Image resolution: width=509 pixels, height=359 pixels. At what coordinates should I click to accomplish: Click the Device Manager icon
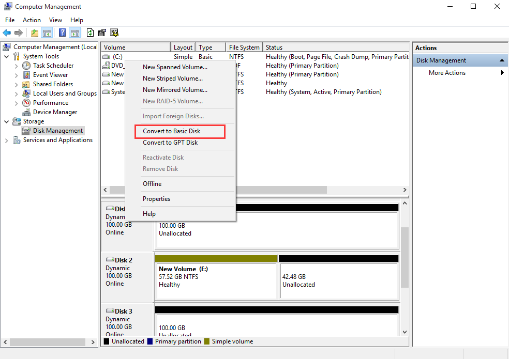[x=26, y=112]
